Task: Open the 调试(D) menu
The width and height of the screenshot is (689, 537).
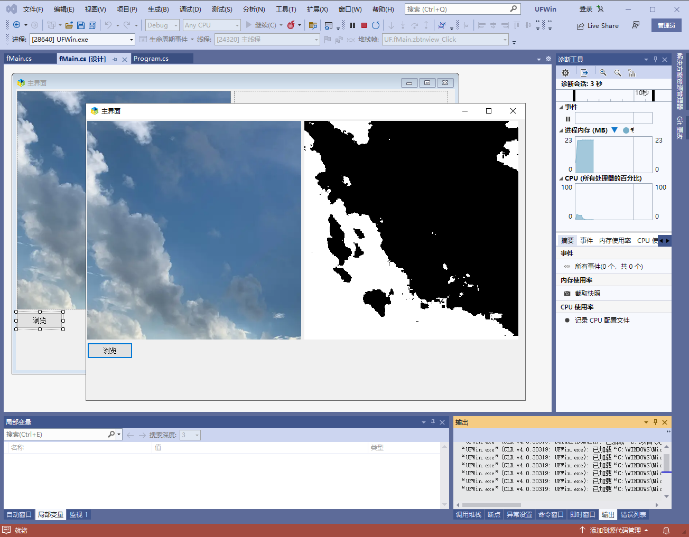Action: coord(190,9)
